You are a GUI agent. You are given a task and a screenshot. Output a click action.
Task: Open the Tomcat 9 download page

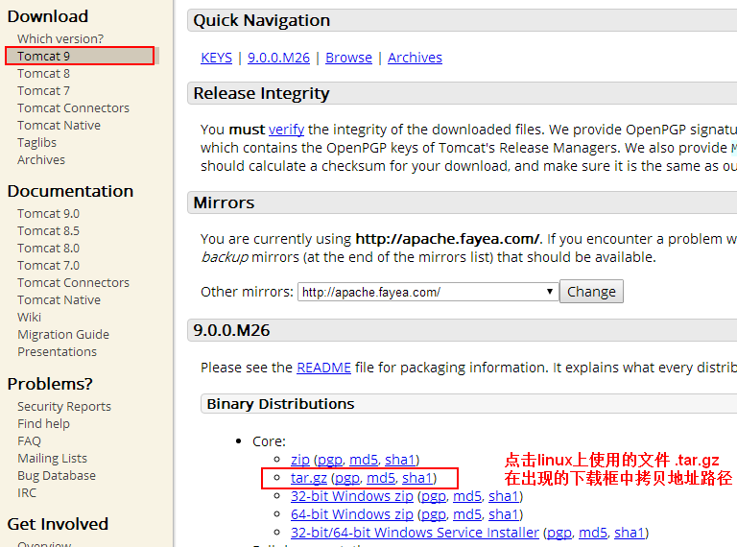43,57
